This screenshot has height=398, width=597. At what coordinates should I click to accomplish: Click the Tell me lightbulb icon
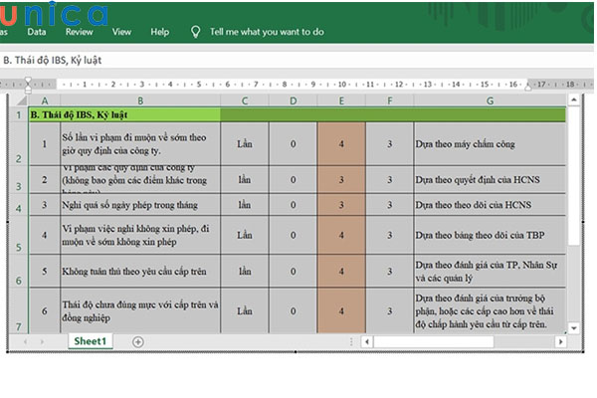tap(194, 32)
